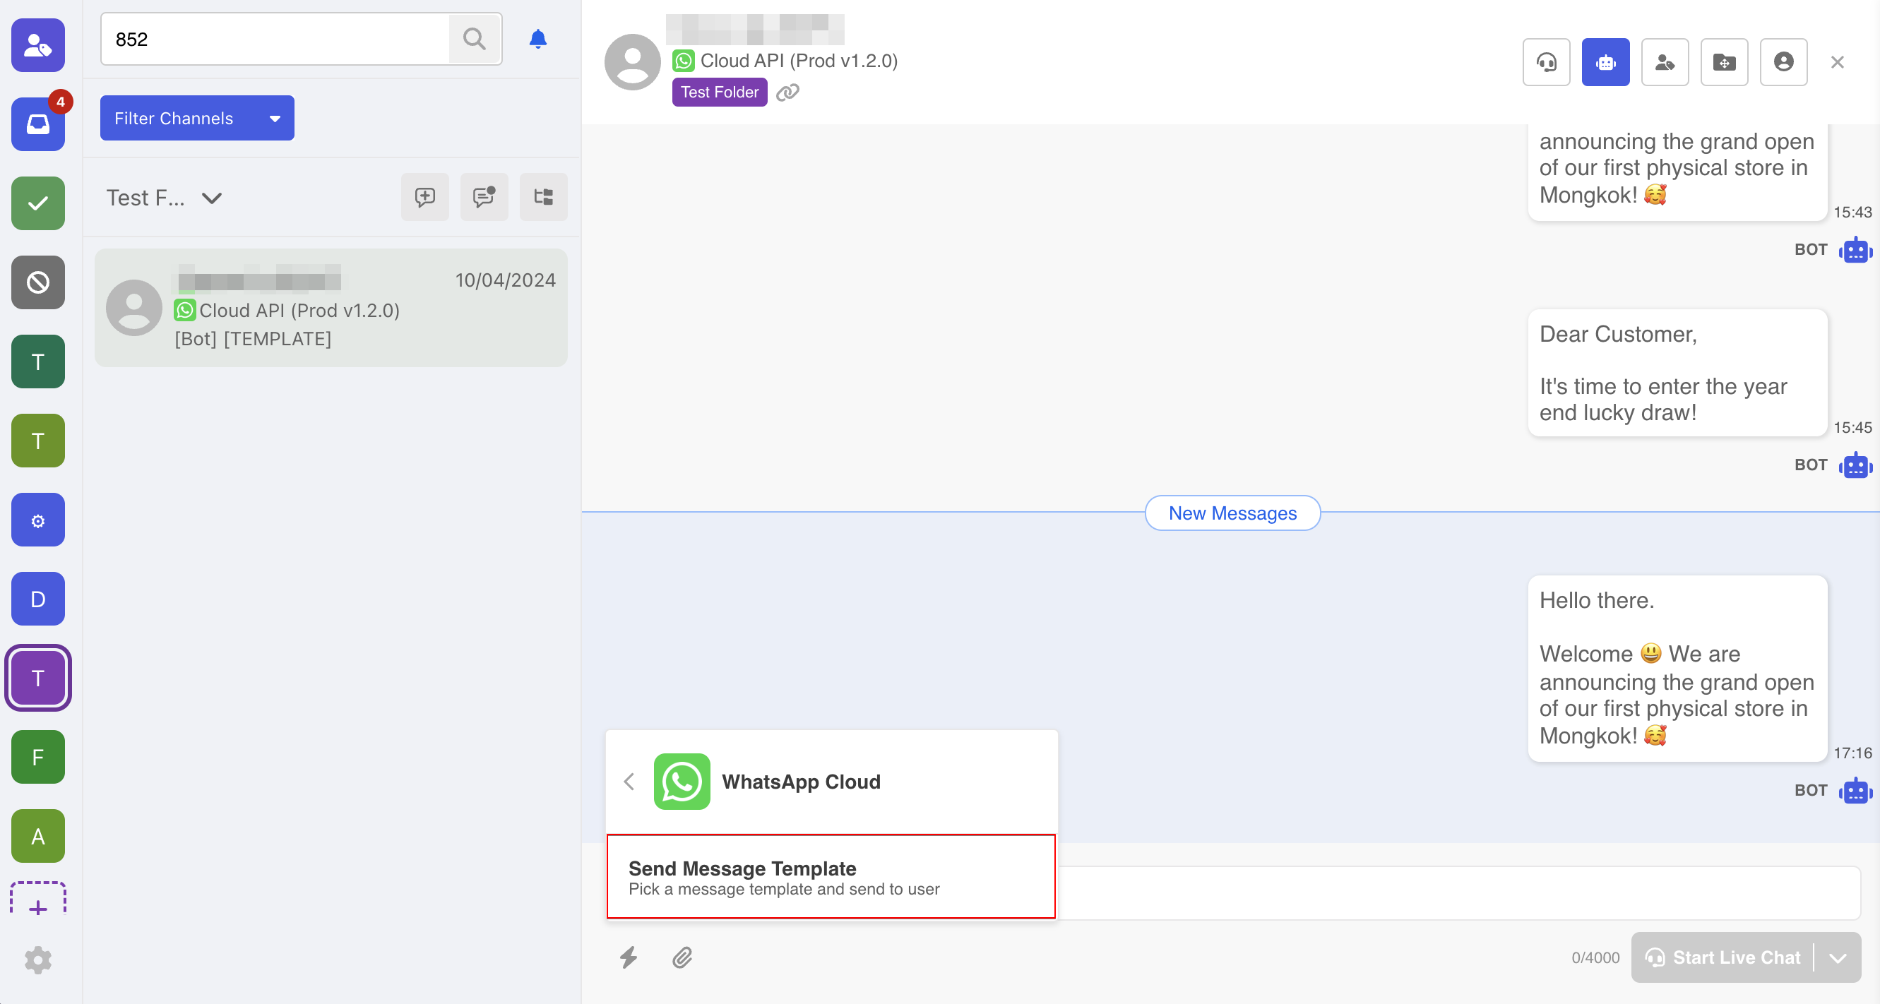Screen dimensions: 1880x1004
Task: Click the headset live chat icon in header
Action: tap(1546, 62)
